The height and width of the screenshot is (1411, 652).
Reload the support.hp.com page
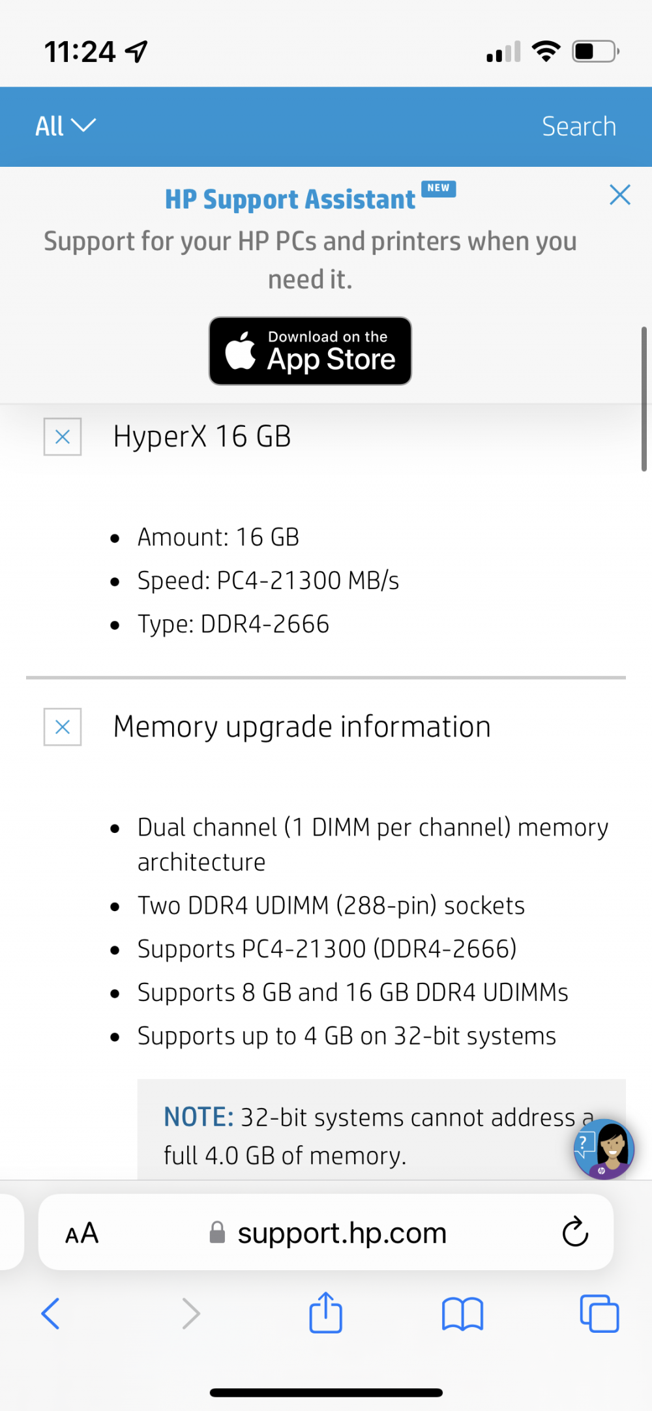pos(575,1231)
